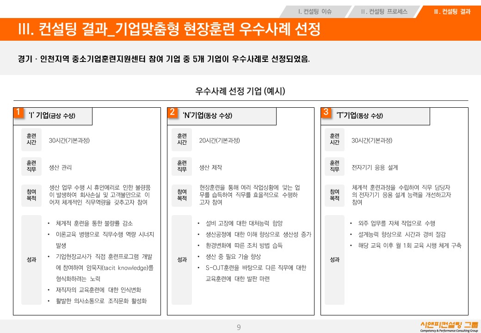Click orange number 2 badge on 'N'기업 card

click(172, 112)
